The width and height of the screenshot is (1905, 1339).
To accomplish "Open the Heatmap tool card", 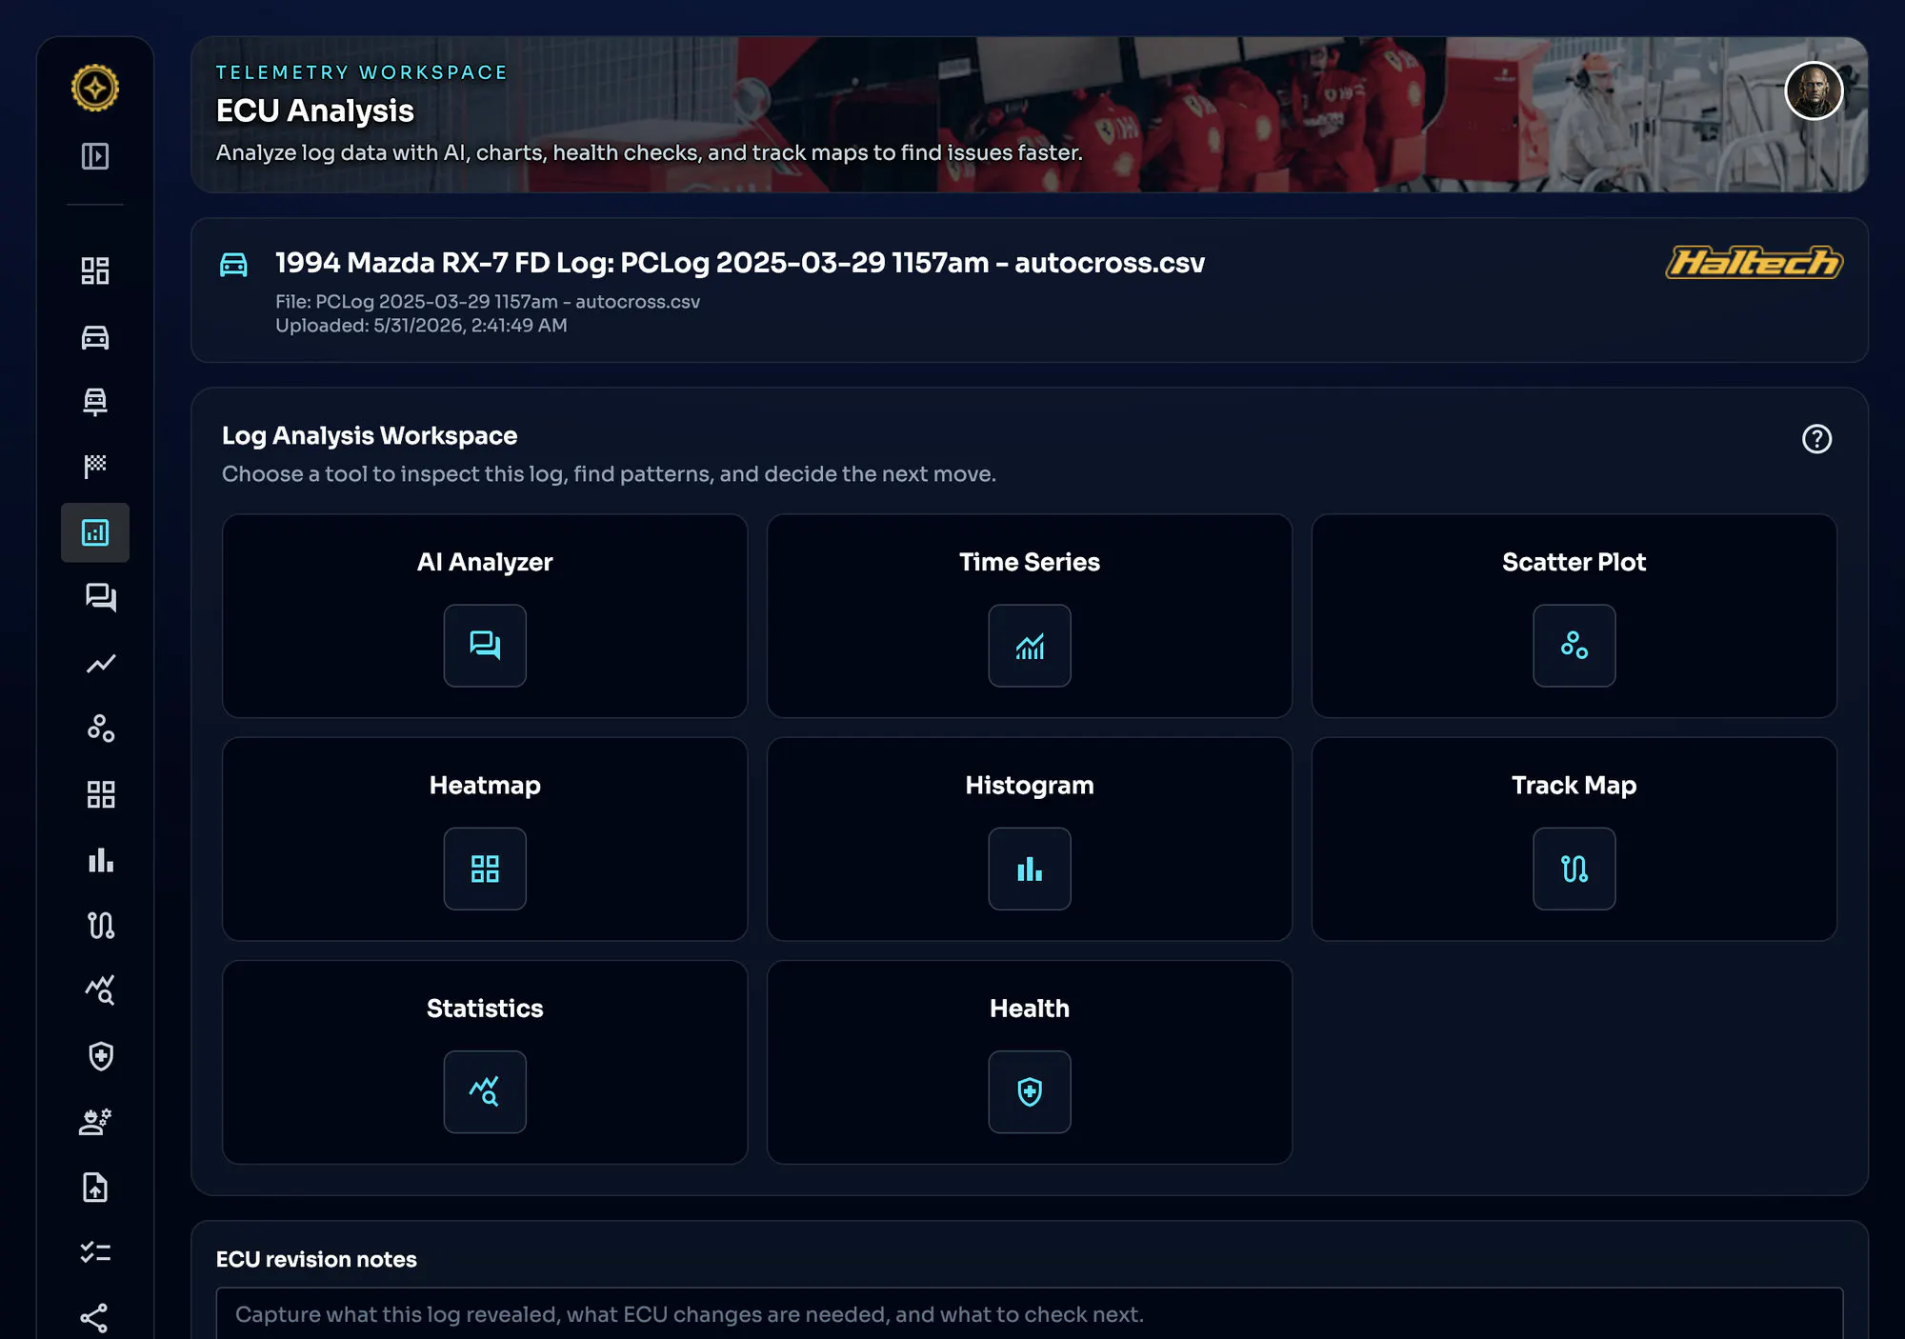I will tap(485, 839).
